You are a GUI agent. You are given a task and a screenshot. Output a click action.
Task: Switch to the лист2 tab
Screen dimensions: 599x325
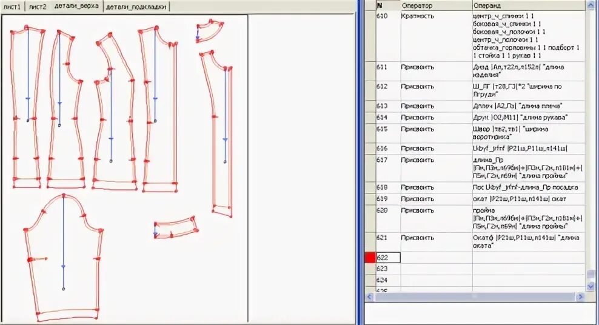[38, 7]
